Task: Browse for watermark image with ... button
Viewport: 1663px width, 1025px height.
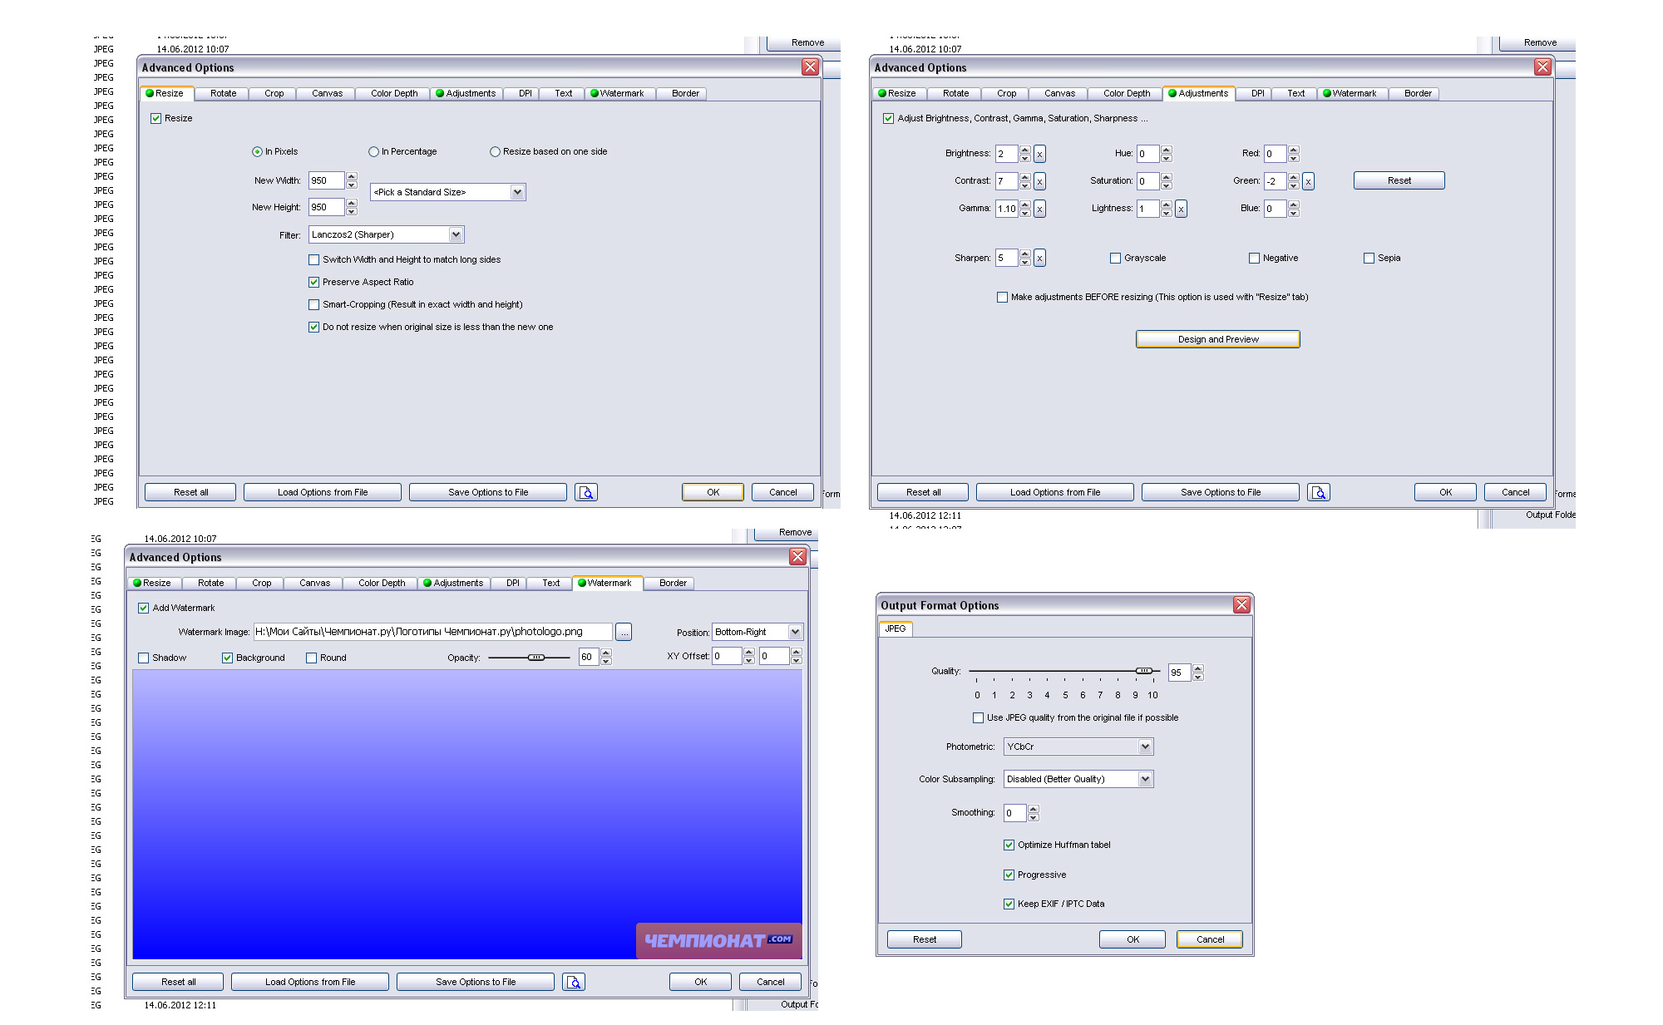Action: pyautogui.click(x=624, y=633)
